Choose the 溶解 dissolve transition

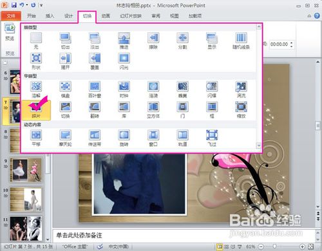coord(36,90)
